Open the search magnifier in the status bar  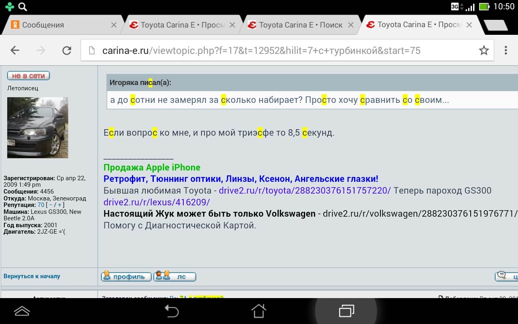23,6
